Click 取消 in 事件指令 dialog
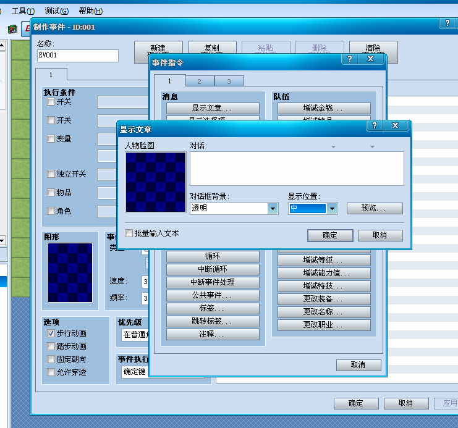The height and width of the screenshot is (428, 458). click(358, 365)
